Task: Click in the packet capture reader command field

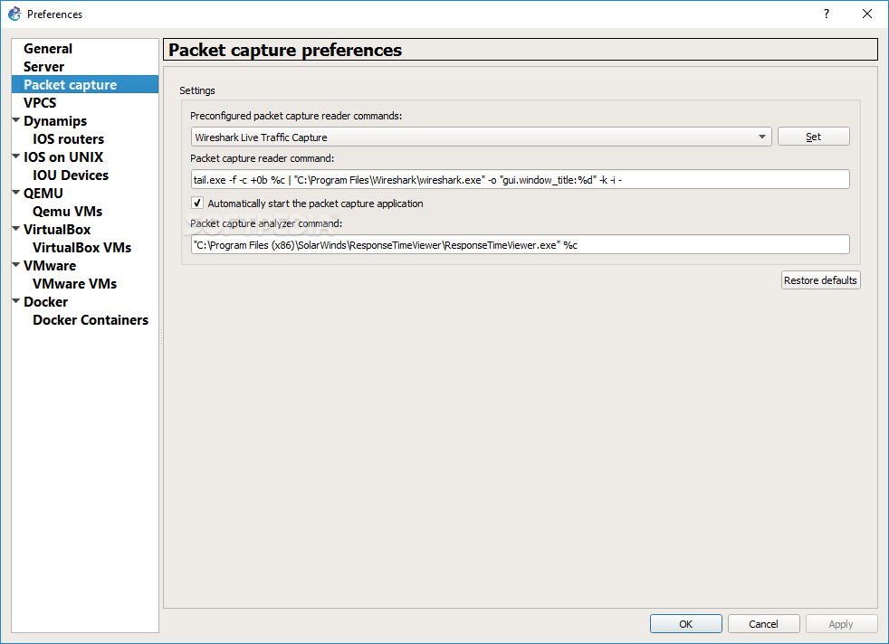Action: (x=520, y=180)
